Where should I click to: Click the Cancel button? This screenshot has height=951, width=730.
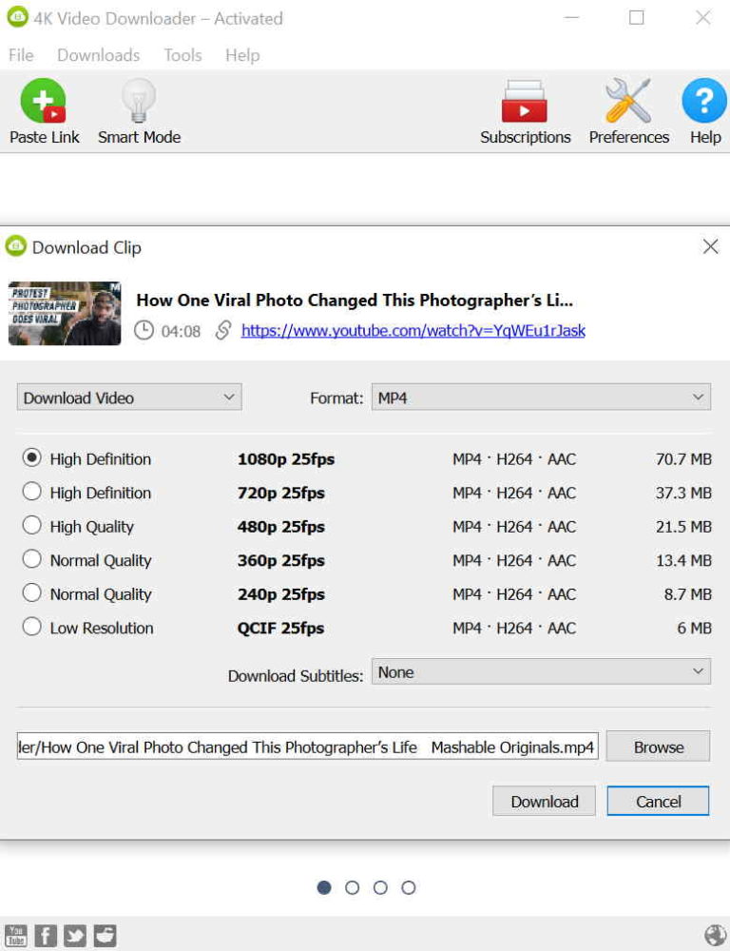pos(658,801)
